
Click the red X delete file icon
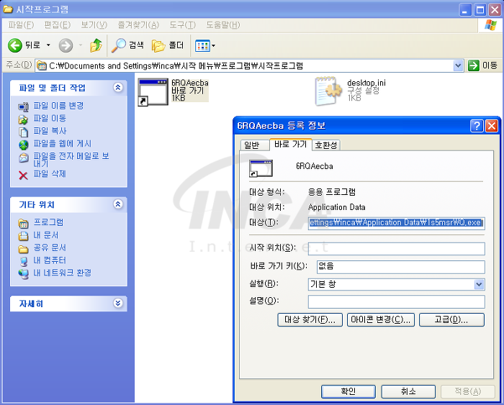[x=23, y=176]
